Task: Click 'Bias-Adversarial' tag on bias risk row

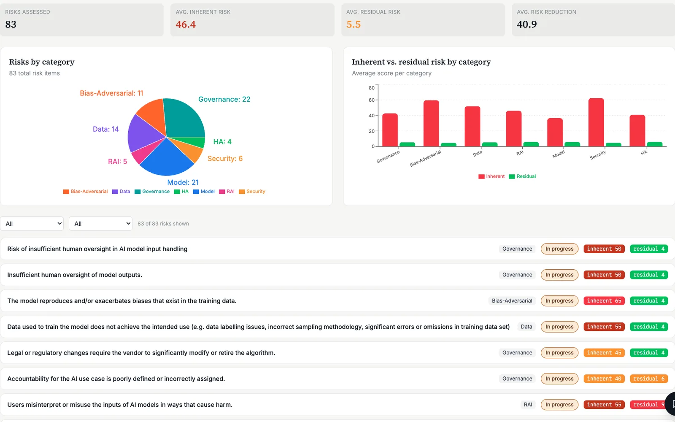Action: point(512,301)
